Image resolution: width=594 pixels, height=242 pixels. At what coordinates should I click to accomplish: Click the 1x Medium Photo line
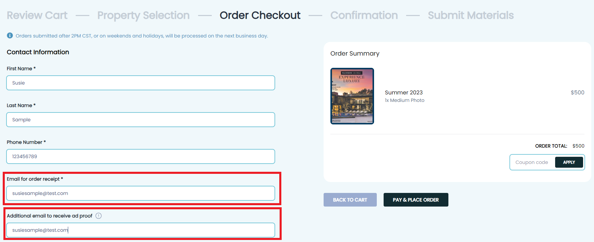404,100
